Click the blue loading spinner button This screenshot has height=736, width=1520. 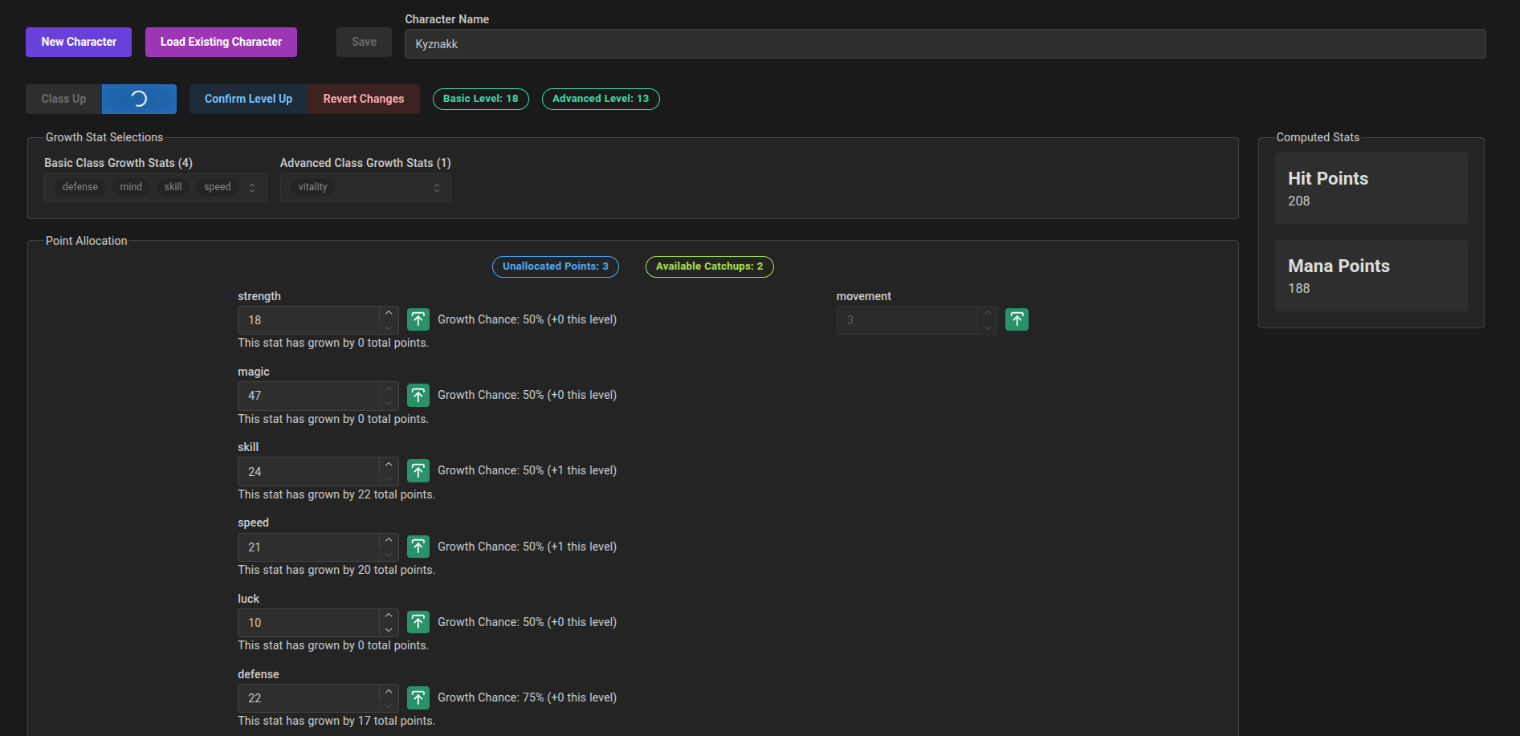coord(139,99)
